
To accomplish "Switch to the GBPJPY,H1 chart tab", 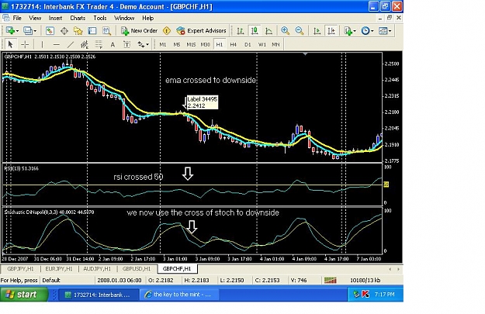I will coord(20,269).
